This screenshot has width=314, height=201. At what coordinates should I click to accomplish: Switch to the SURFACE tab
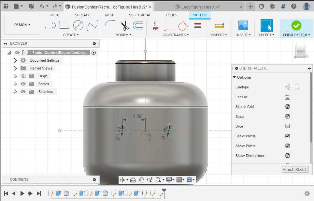coord(82,15)
